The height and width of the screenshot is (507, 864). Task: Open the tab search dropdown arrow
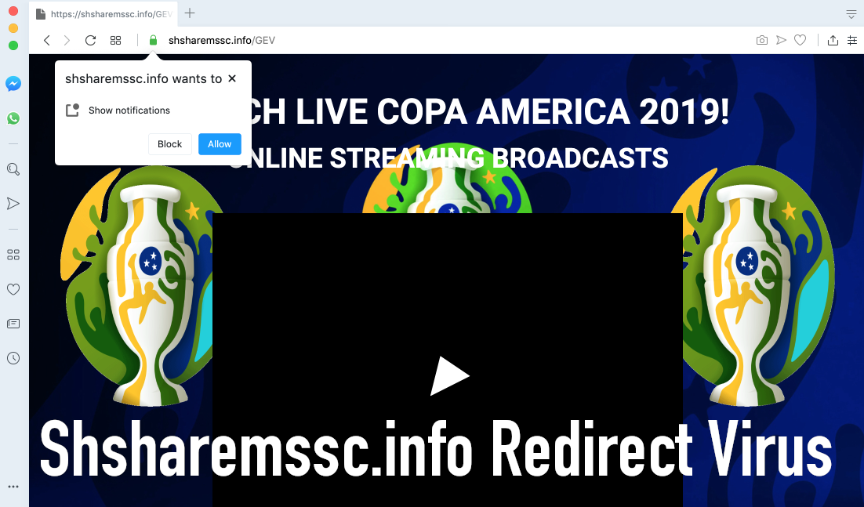coord(851,13)
